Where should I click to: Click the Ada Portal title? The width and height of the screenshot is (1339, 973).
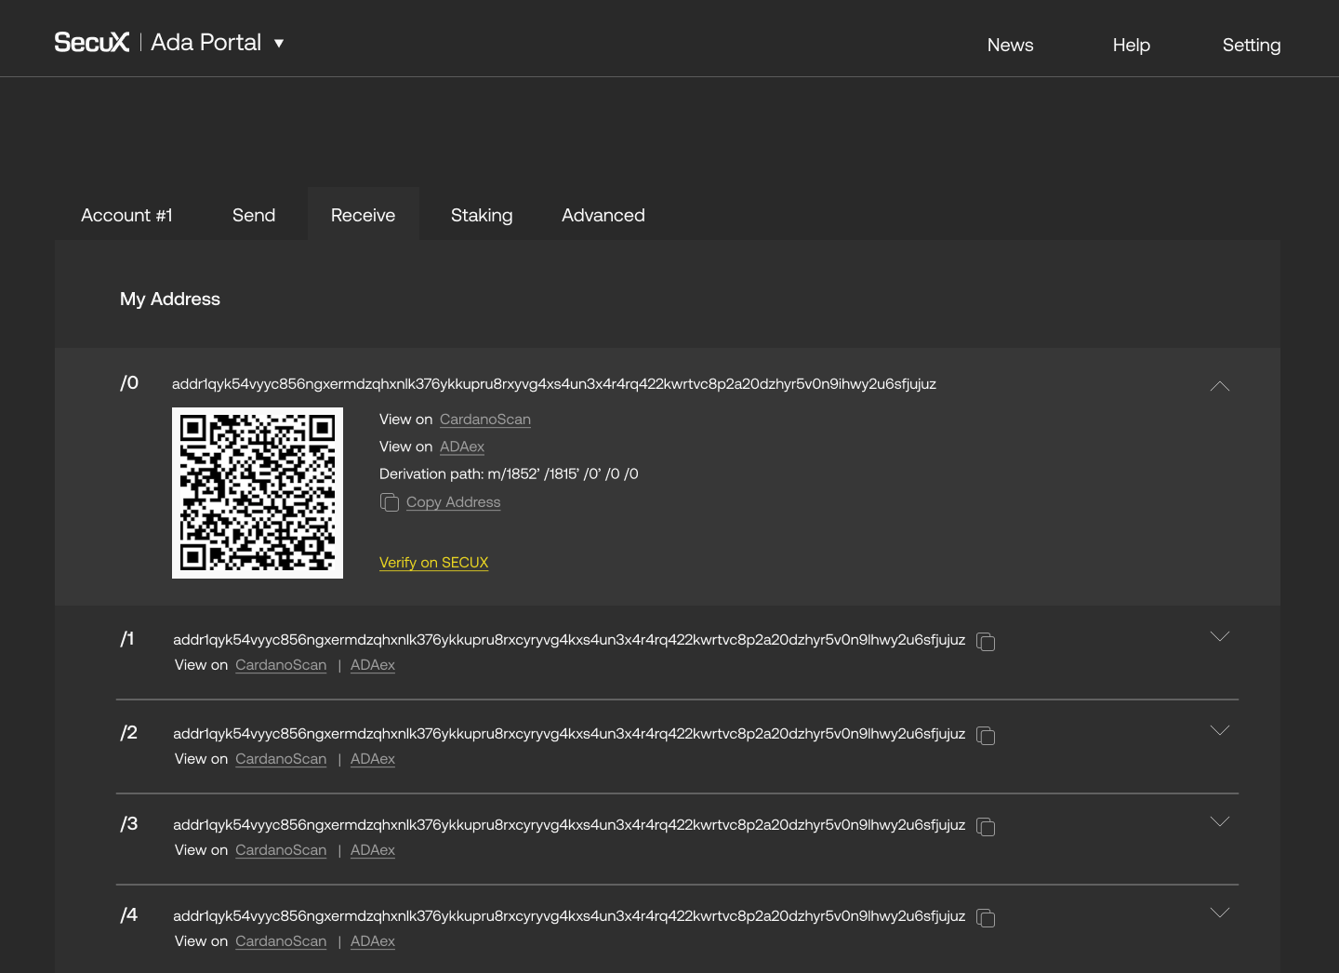pyautogui.click(x=205, y=43)
